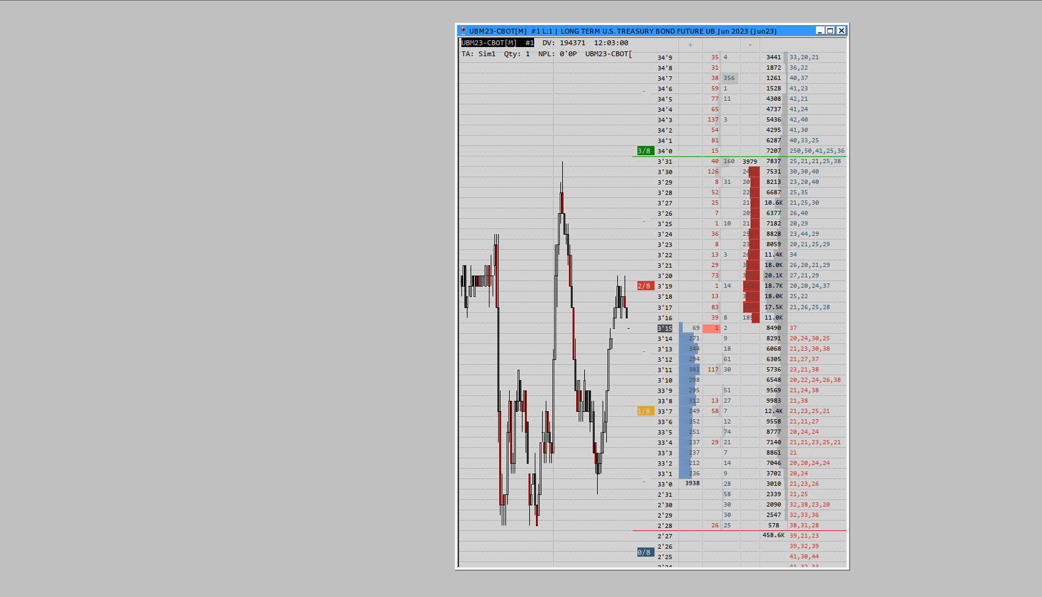Click the 20,22,24,26,38 large trades cell
This screenshot has height=597, width=1042.
815,380
